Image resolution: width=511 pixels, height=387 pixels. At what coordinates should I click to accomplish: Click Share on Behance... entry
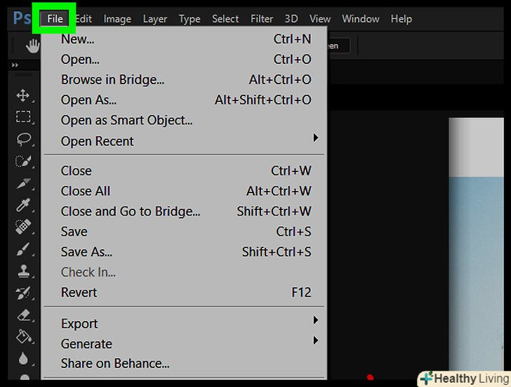click(x=115, y=364)
